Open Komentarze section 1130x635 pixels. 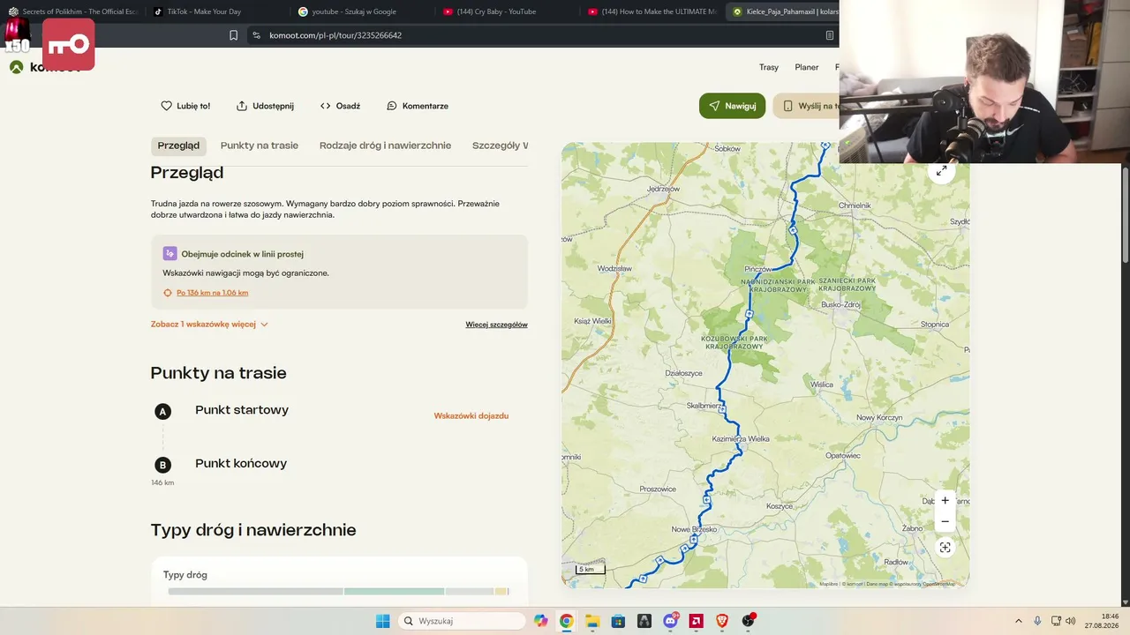(418, 106)
